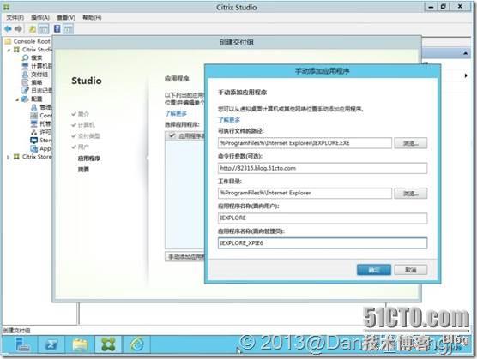The image size is (477, 359).
Task: Confirm with the OK (确定) button
Action: (x=374, y=270)
